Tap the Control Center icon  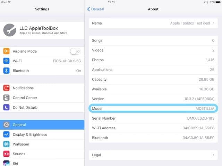click(6, 98)
